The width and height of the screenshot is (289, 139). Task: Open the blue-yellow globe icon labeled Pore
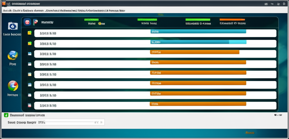(13, 55)
